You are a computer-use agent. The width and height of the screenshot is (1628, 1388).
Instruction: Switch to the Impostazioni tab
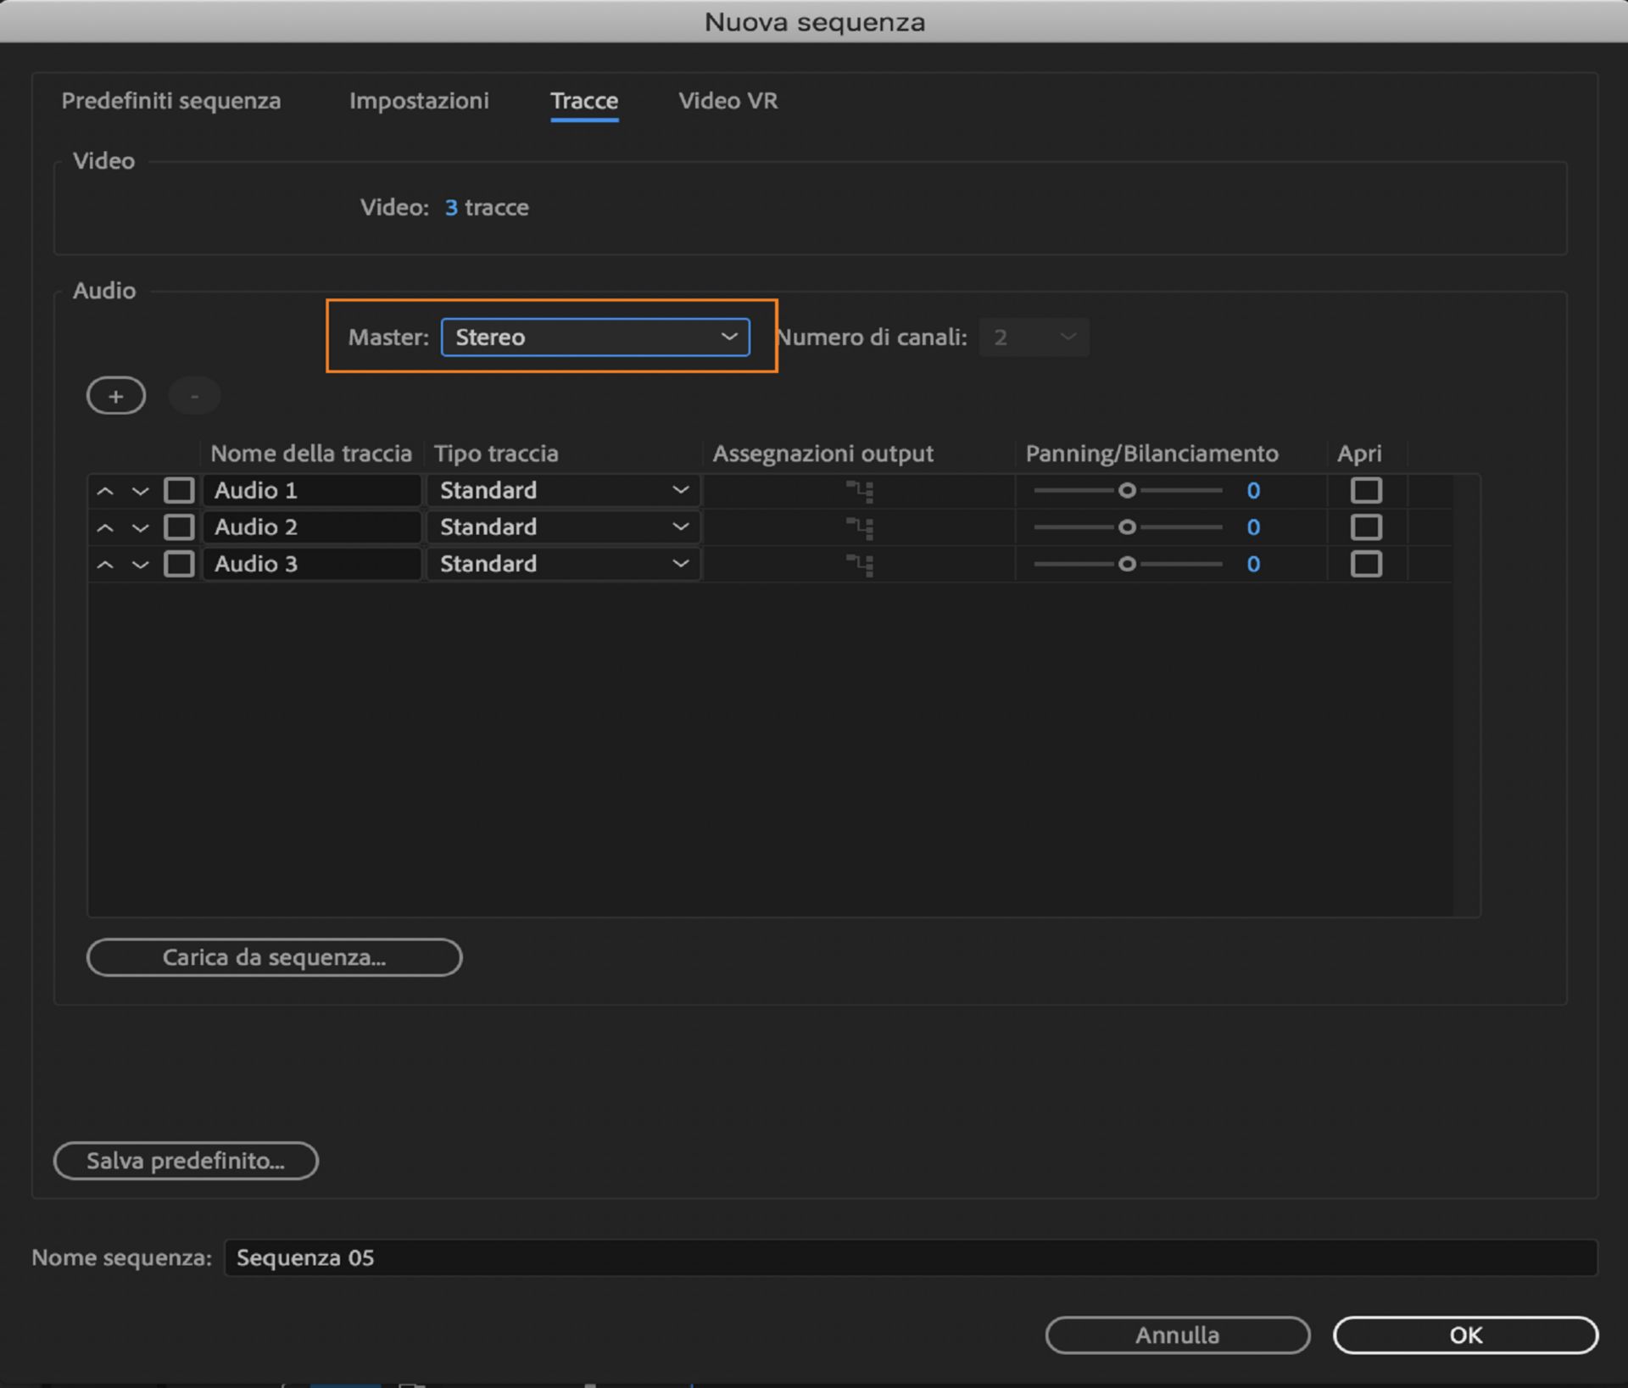point(418,101)
